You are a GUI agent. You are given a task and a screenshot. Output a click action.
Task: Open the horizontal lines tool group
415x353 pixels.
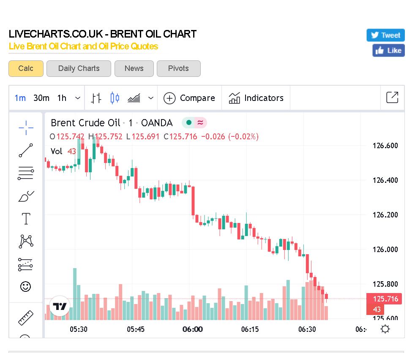click(26, 173)
